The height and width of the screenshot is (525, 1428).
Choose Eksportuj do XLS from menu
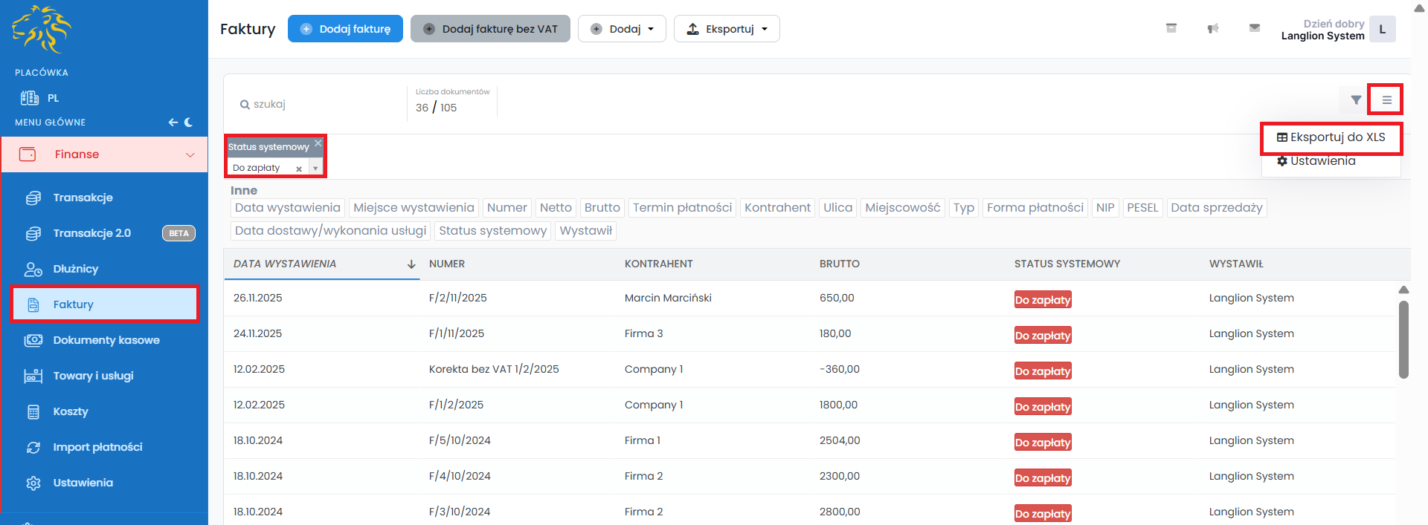pos(1331,137)
